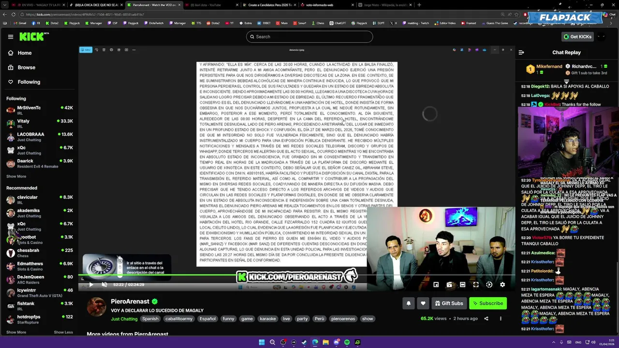Open the profile avatar dropdown

(601, 37)
